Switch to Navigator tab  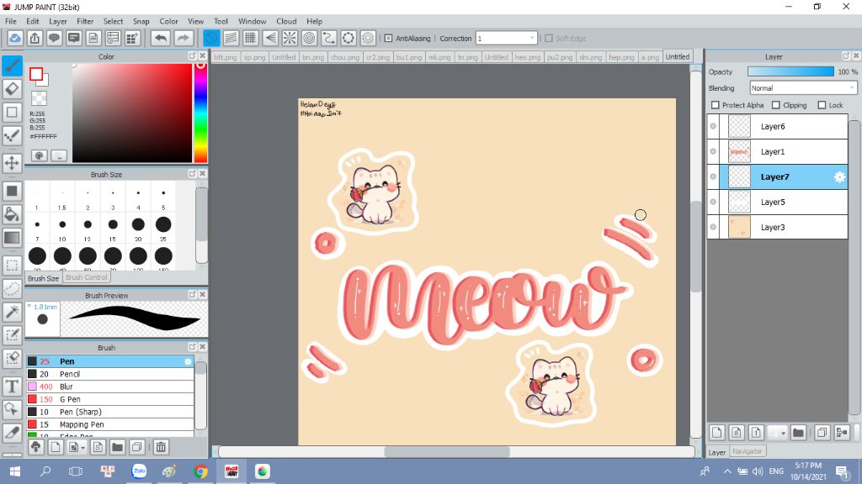pyautogui.click(x=748, y=451)
